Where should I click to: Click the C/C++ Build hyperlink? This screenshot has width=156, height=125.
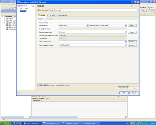coord(43,85)
